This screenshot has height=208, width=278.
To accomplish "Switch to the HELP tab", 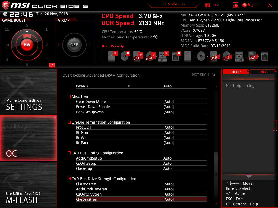I will tap(236, 72).
